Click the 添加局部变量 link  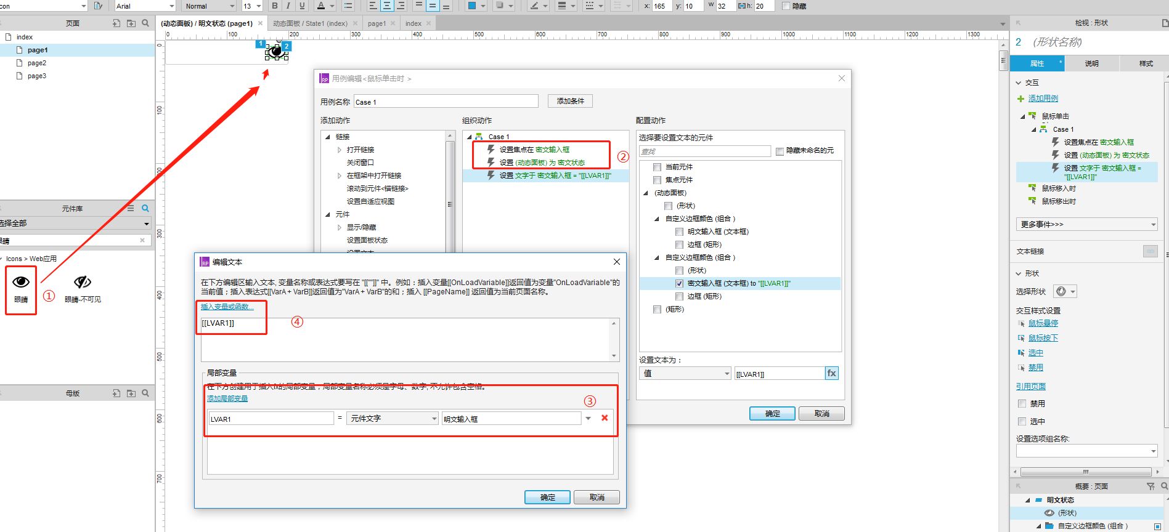(x=227, y=398)
